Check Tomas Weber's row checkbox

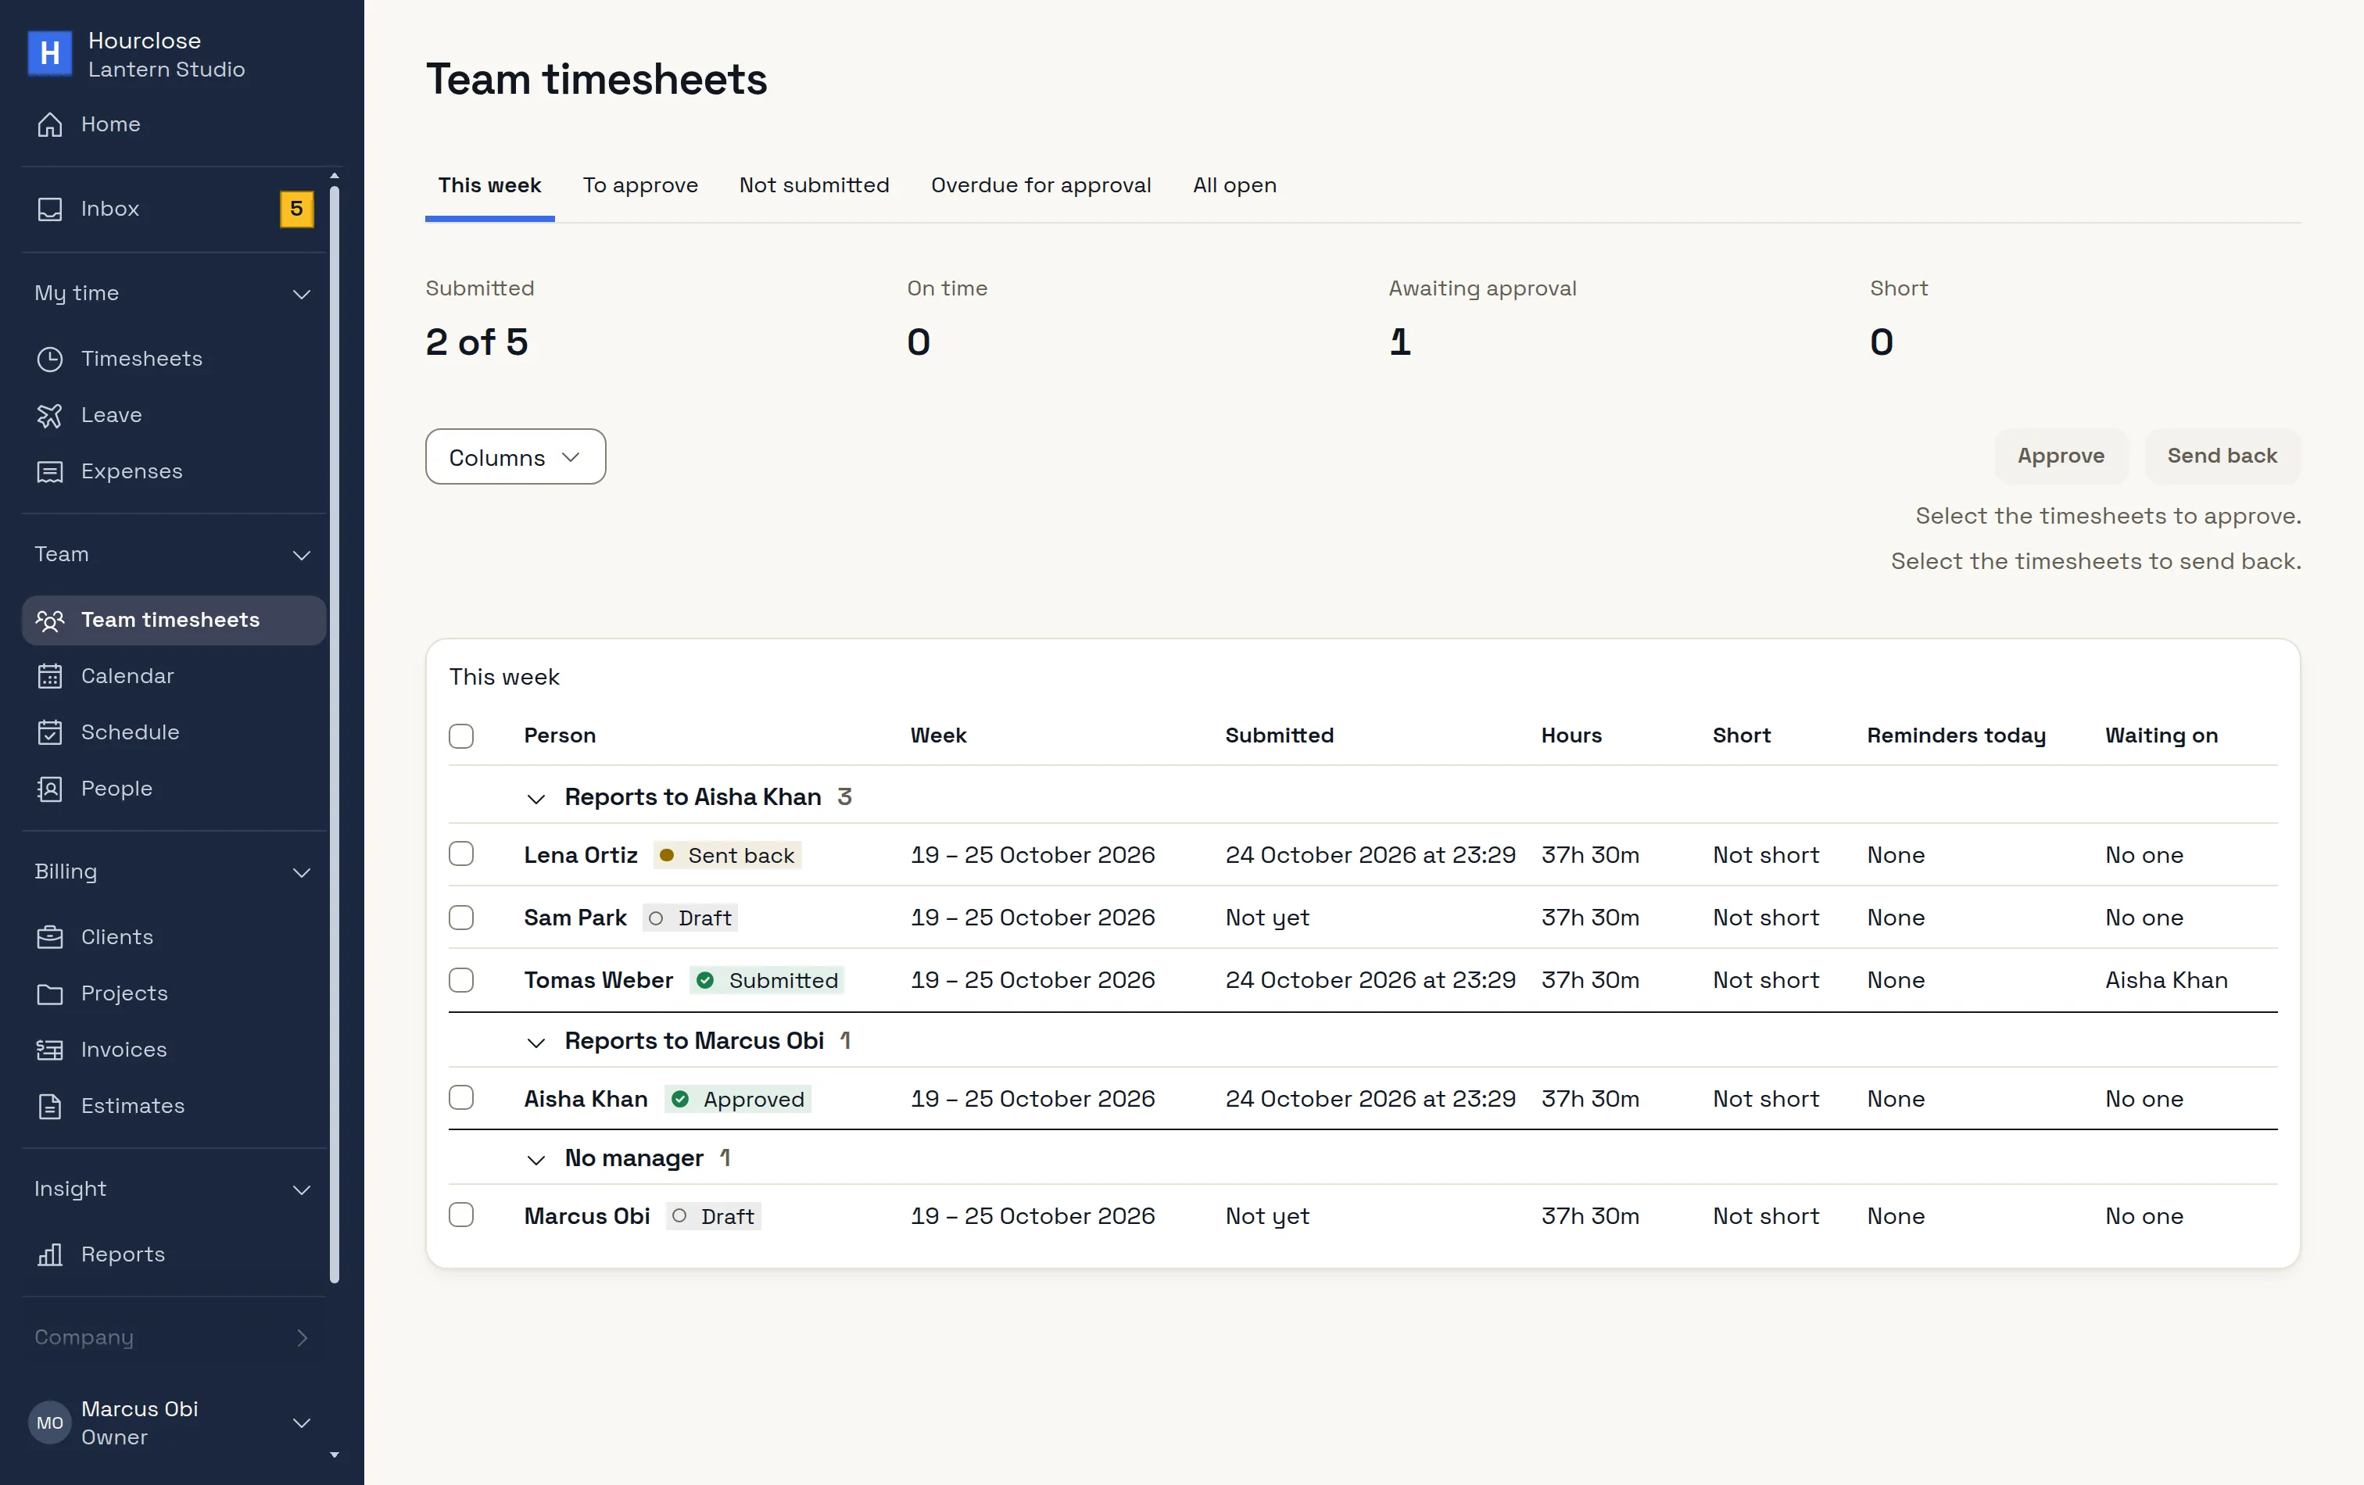(461, 981)
